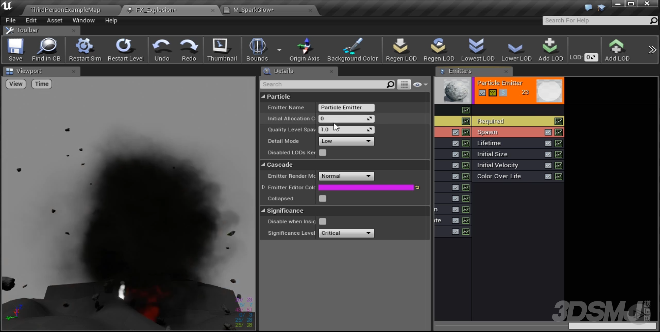
Task: Click the chat bubble icon in title bar
Action: click(588, 8)
